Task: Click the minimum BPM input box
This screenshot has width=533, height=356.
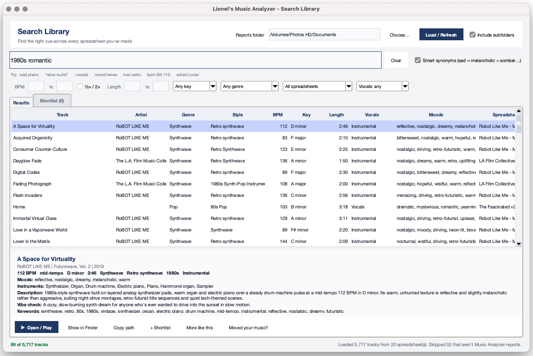Action: 36,86
